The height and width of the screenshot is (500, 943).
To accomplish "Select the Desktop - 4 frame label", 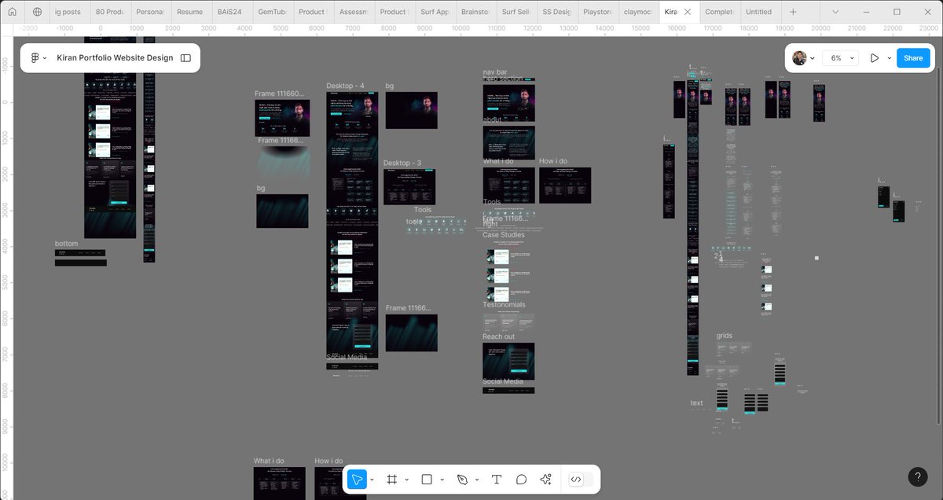I will click(345, 86).
